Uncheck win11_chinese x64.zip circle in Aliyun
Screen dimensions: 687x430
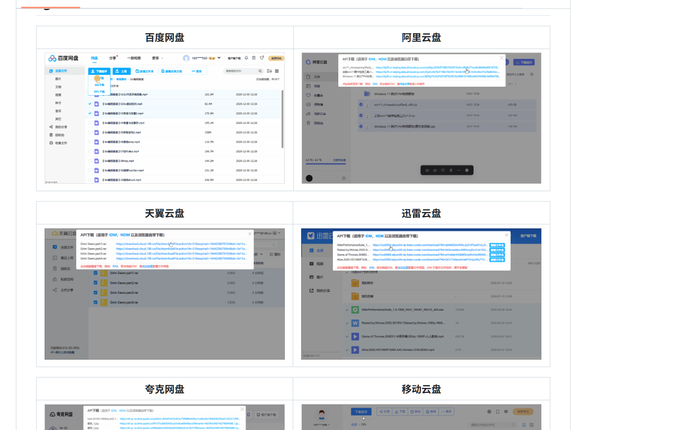click(361, 104)
